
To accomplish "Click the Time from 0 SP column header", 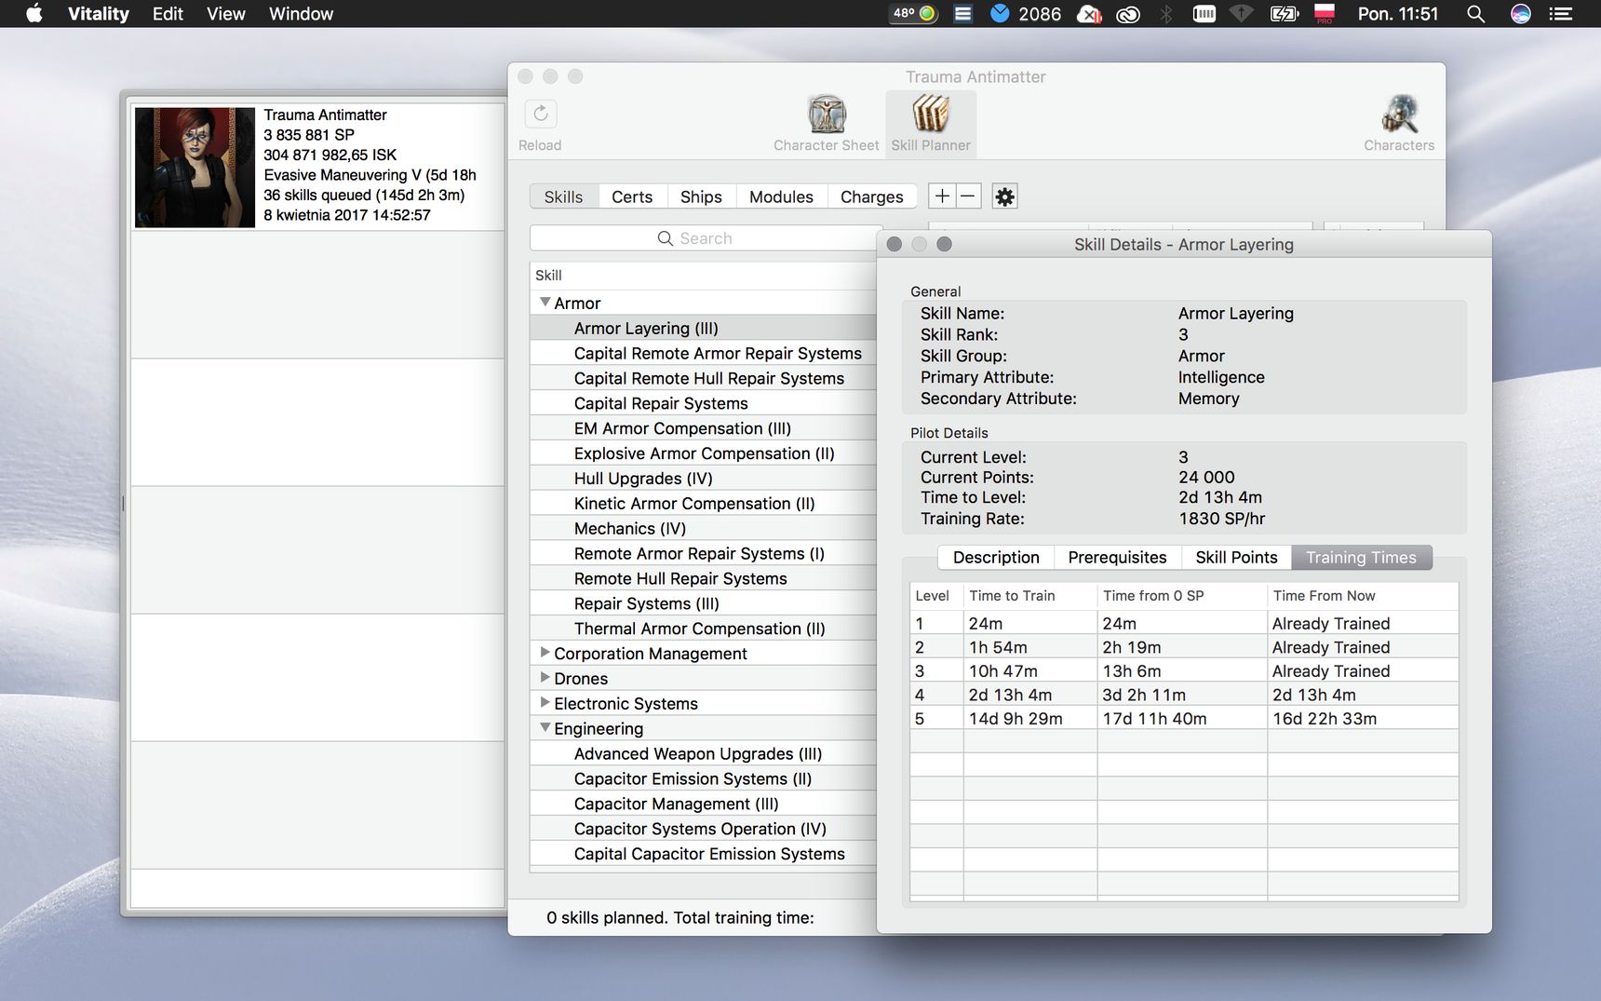I will point(1182,596).
